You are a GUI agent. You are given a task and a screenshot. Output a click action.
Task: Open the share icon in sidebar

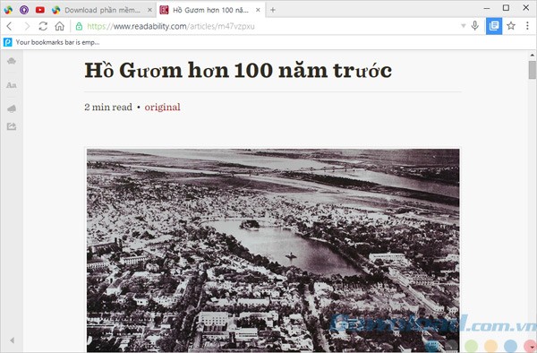(12, 126)
